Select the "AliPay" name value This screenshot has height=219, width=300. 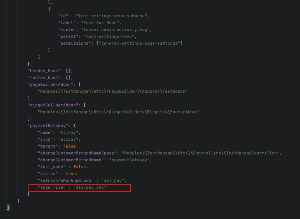(68, 133)
